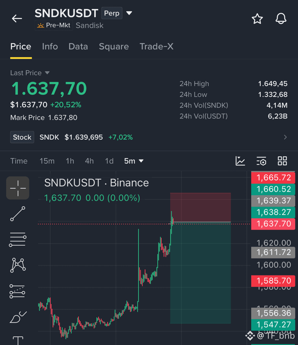Click the 1,665.72 price label
The height and width of the screenshot is (345, 298).
(273, 178)
